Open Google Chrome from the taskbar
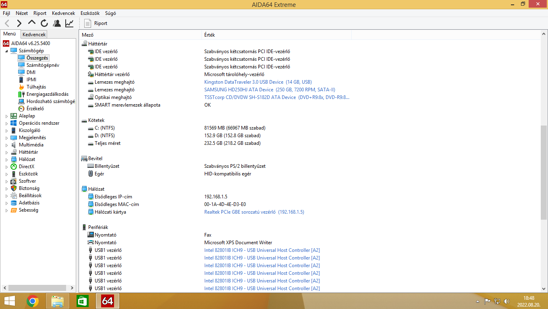548x309 pixels. pos(33,301)
